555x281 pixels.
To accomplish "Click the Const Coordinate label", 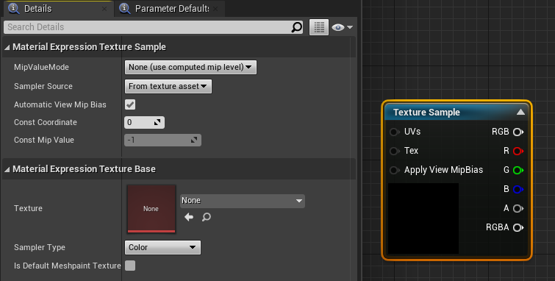I will (x=46, y=122).
